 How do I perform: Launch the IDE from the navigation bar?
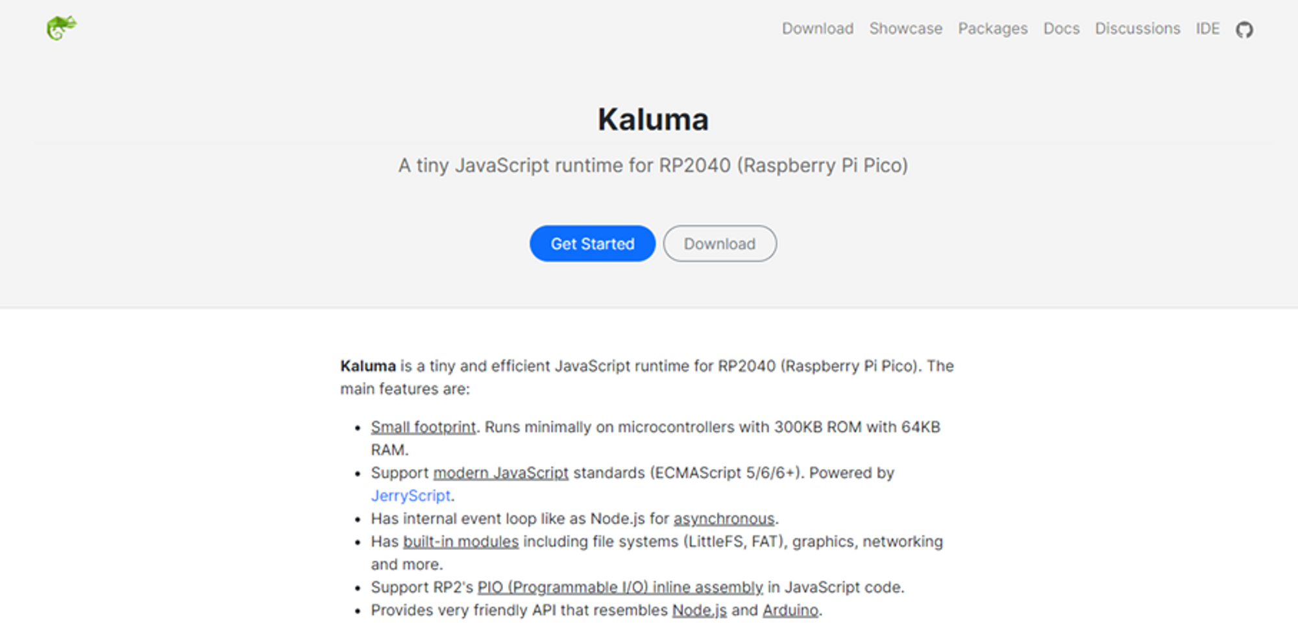point(1207,29)
